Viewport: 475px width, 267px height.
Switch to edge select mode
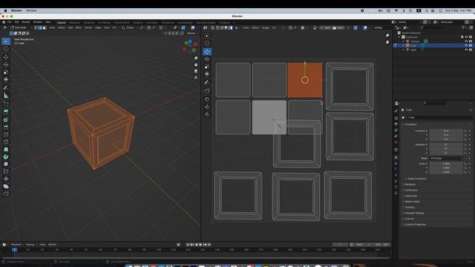click(40, 27)
